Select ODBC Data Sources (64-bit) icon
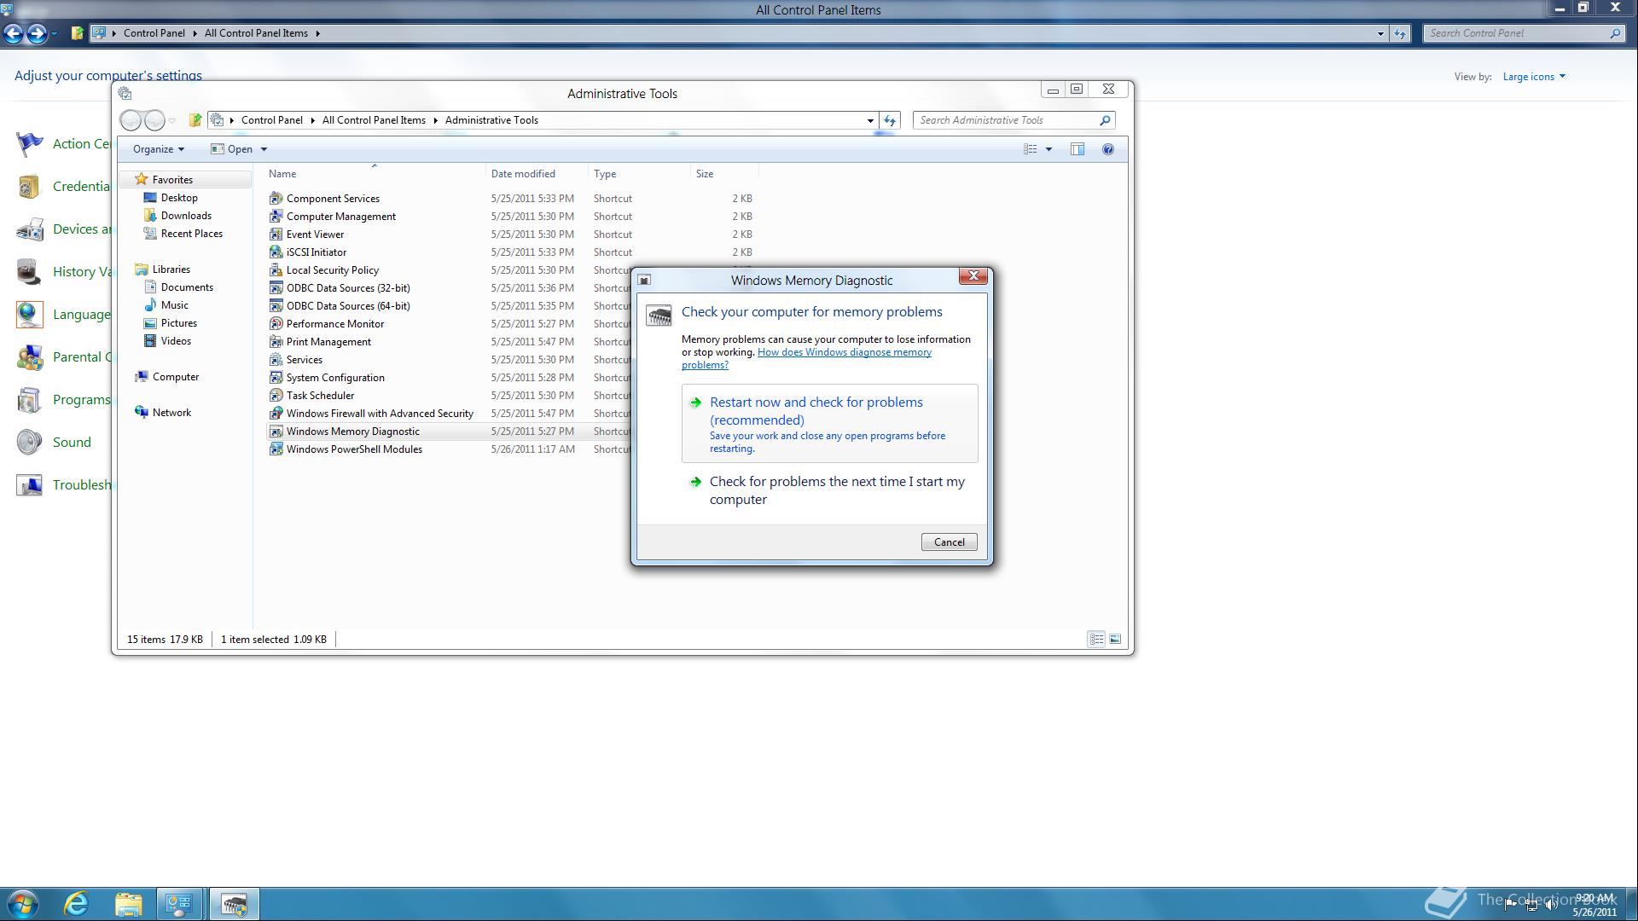1638x921 pixels. click(276, 305)
